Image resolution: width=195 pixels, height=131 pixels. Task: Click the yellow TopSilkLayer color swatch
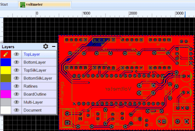pyautogui.click(x=6, y=70)
